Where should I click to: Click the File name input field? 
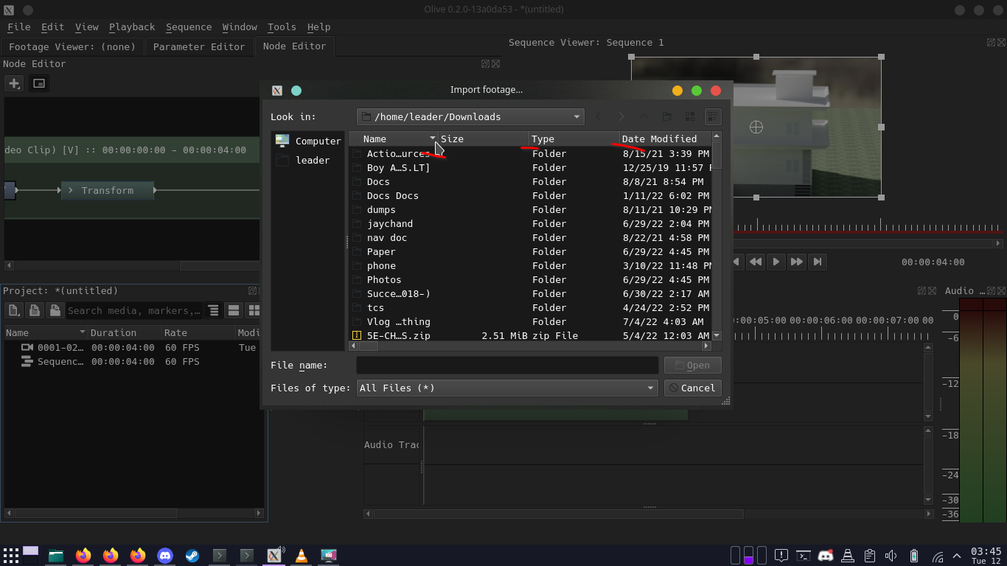pos(507,365)
